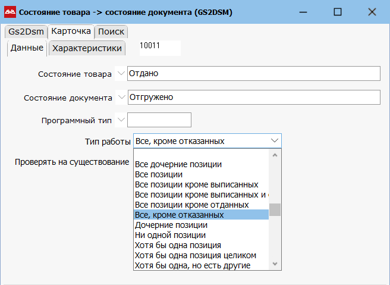
Task: Expand the Состояние товара lookup arrow
Action: [122, 73]
